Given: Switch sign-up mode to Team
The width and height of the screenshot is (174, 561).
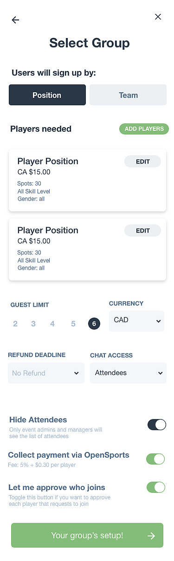Looking at the screenshot, I should point(128,95).
